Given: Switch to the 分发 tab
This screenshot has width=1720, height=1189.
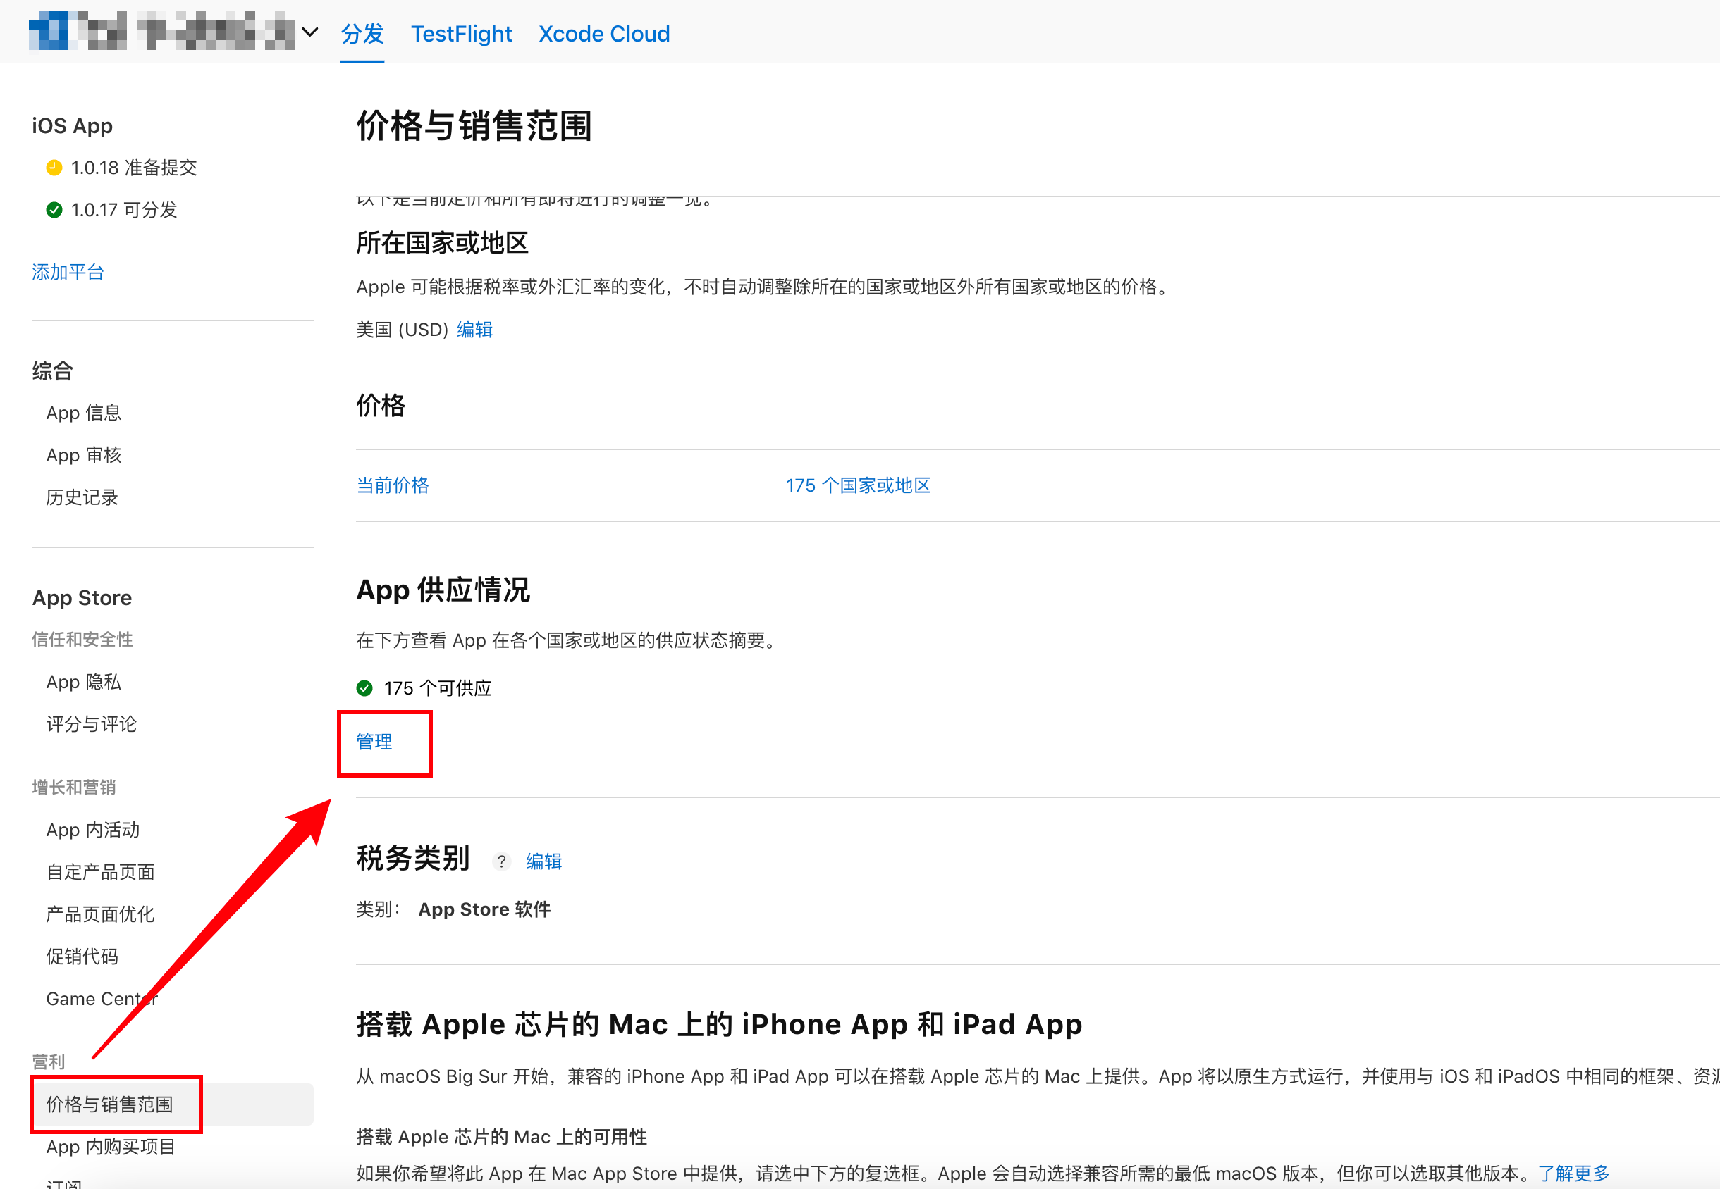Looking at the screenshot, I should click(x=362, y=34).
